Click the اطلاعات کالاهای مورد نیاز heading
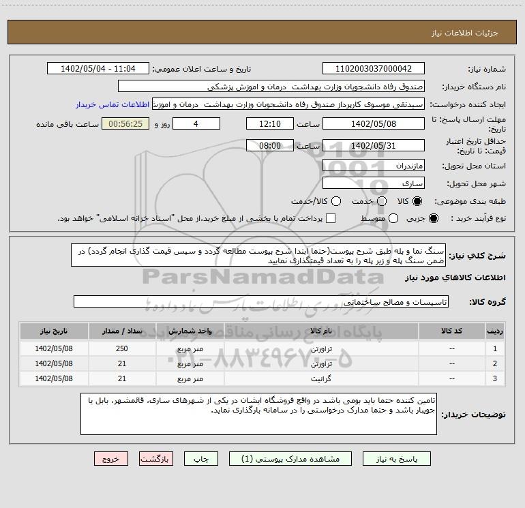 (x=455, y=278)
